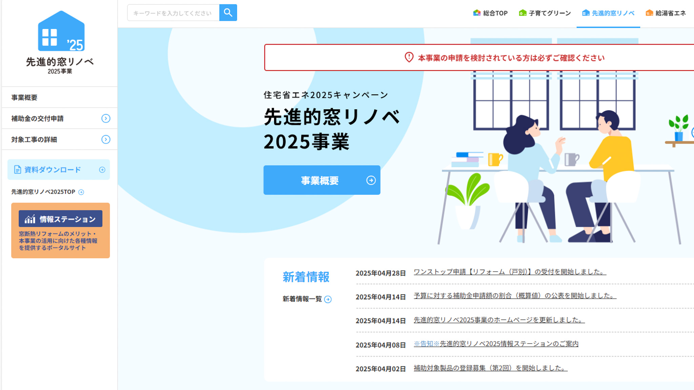Open the 補助対象製品の登録募集 (第2回) news link
This screenshot has height=390, width=694.
(490, 368)
